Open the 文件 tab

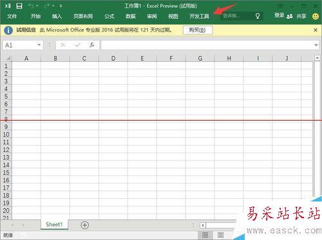pos(12,16)
